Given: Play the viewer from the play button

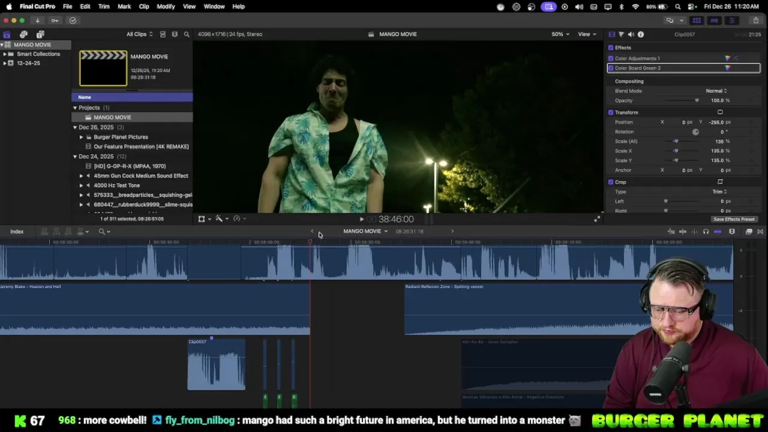Looking at the screenshot, I should [361, 220].
